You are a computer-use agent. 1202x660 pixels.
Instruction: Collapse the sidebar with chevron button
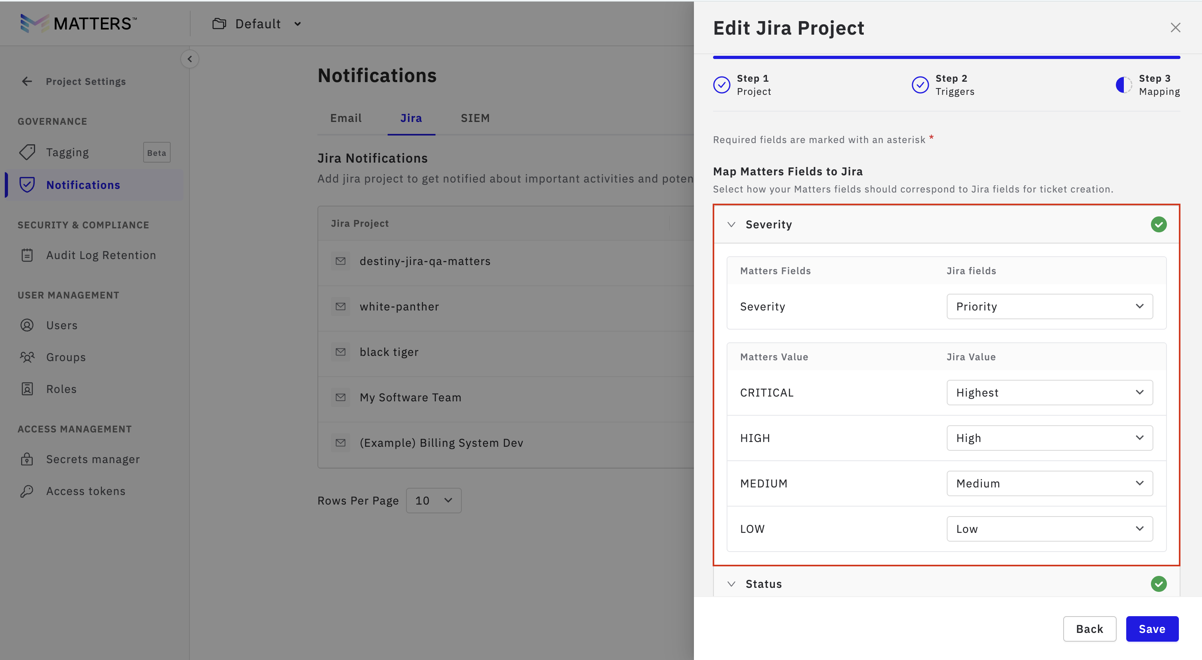point(189,59)
